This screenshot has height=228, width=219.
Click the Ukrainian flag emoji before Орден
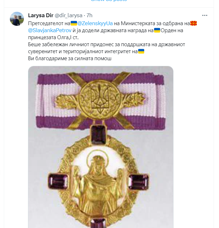point(157,30)
